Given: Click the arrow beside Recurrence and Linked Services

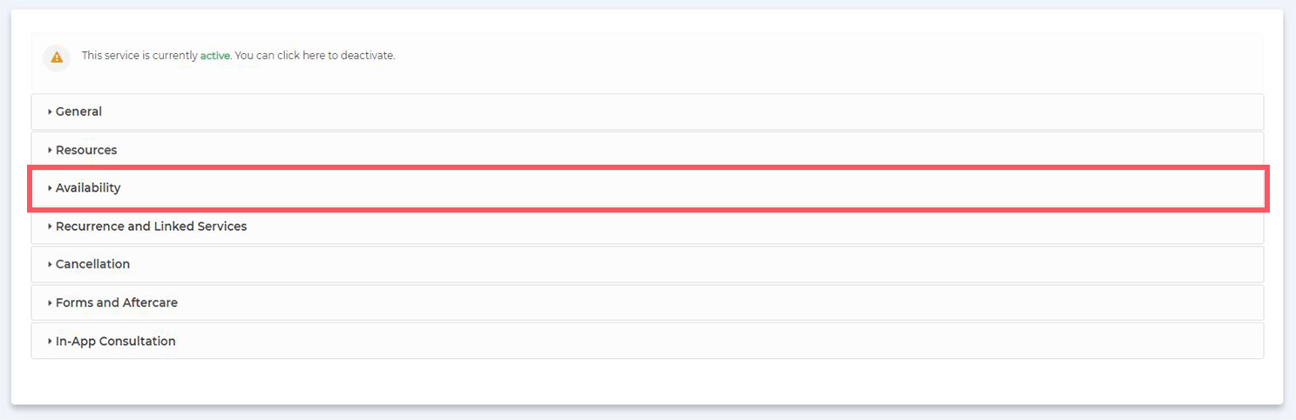Looking at the screenshot, I should click(x=50, y=227).
